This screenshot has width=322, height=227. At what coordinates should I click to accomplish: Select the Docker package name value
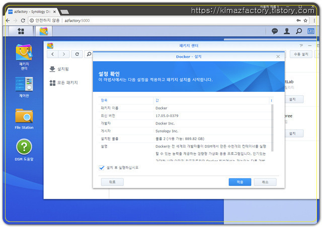(161, 108)
